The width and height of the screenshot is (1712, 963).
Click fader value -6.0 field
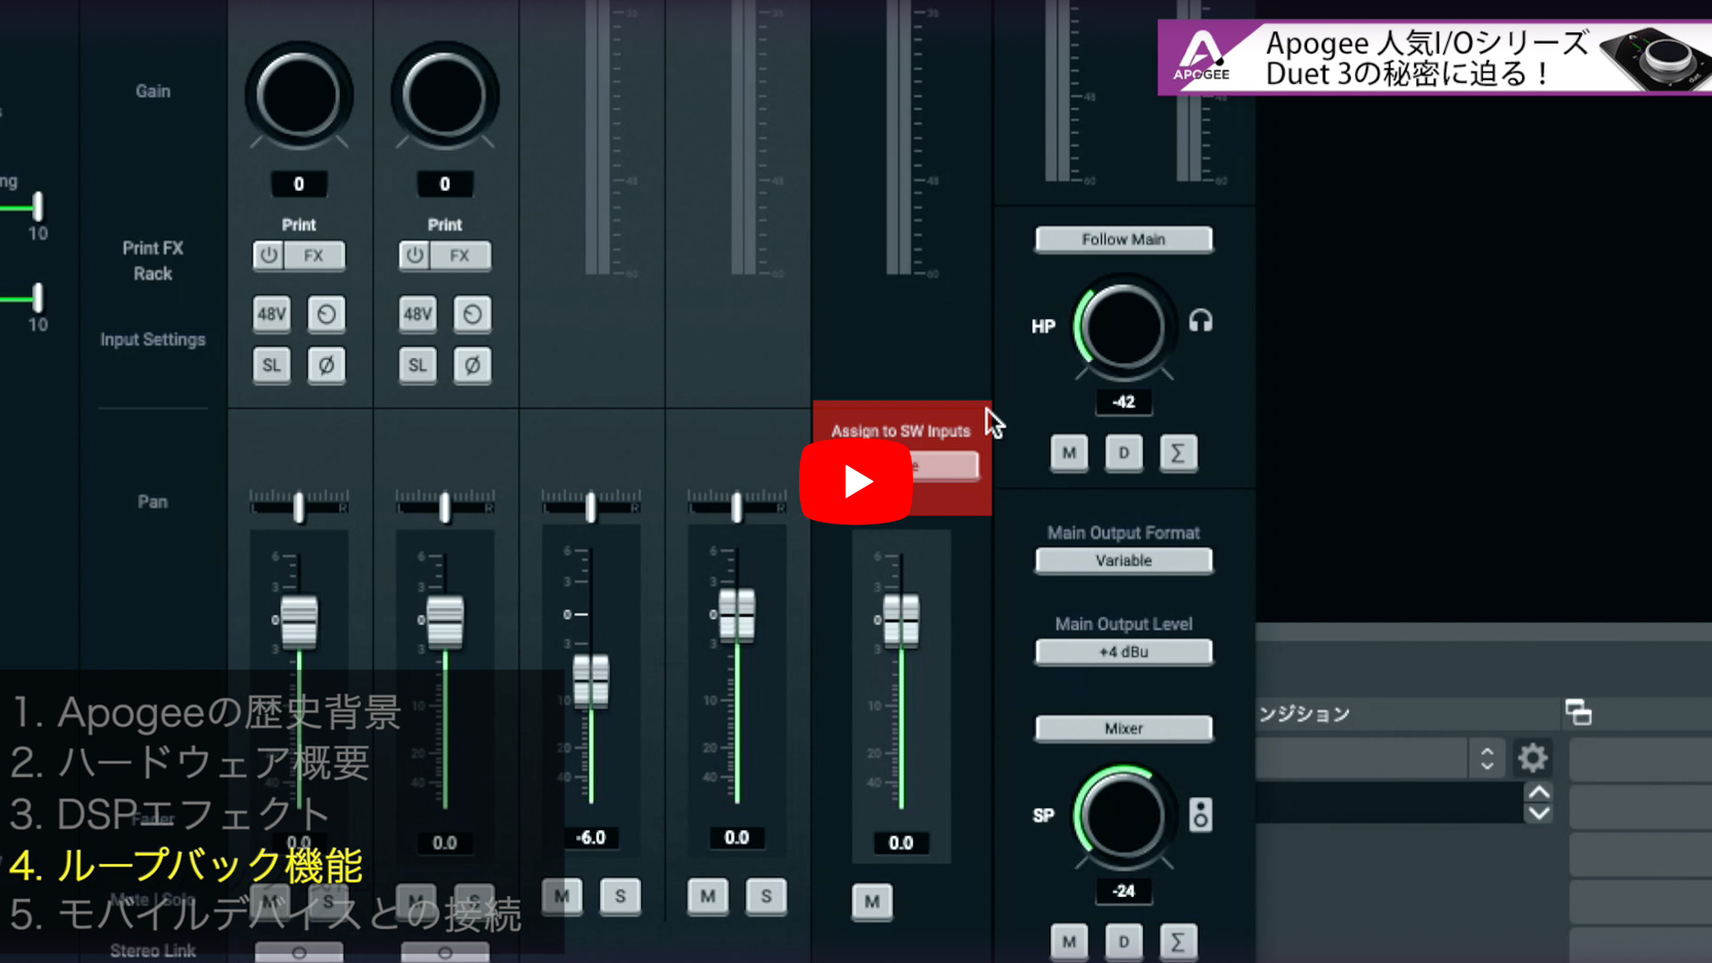tap(590, 838)
